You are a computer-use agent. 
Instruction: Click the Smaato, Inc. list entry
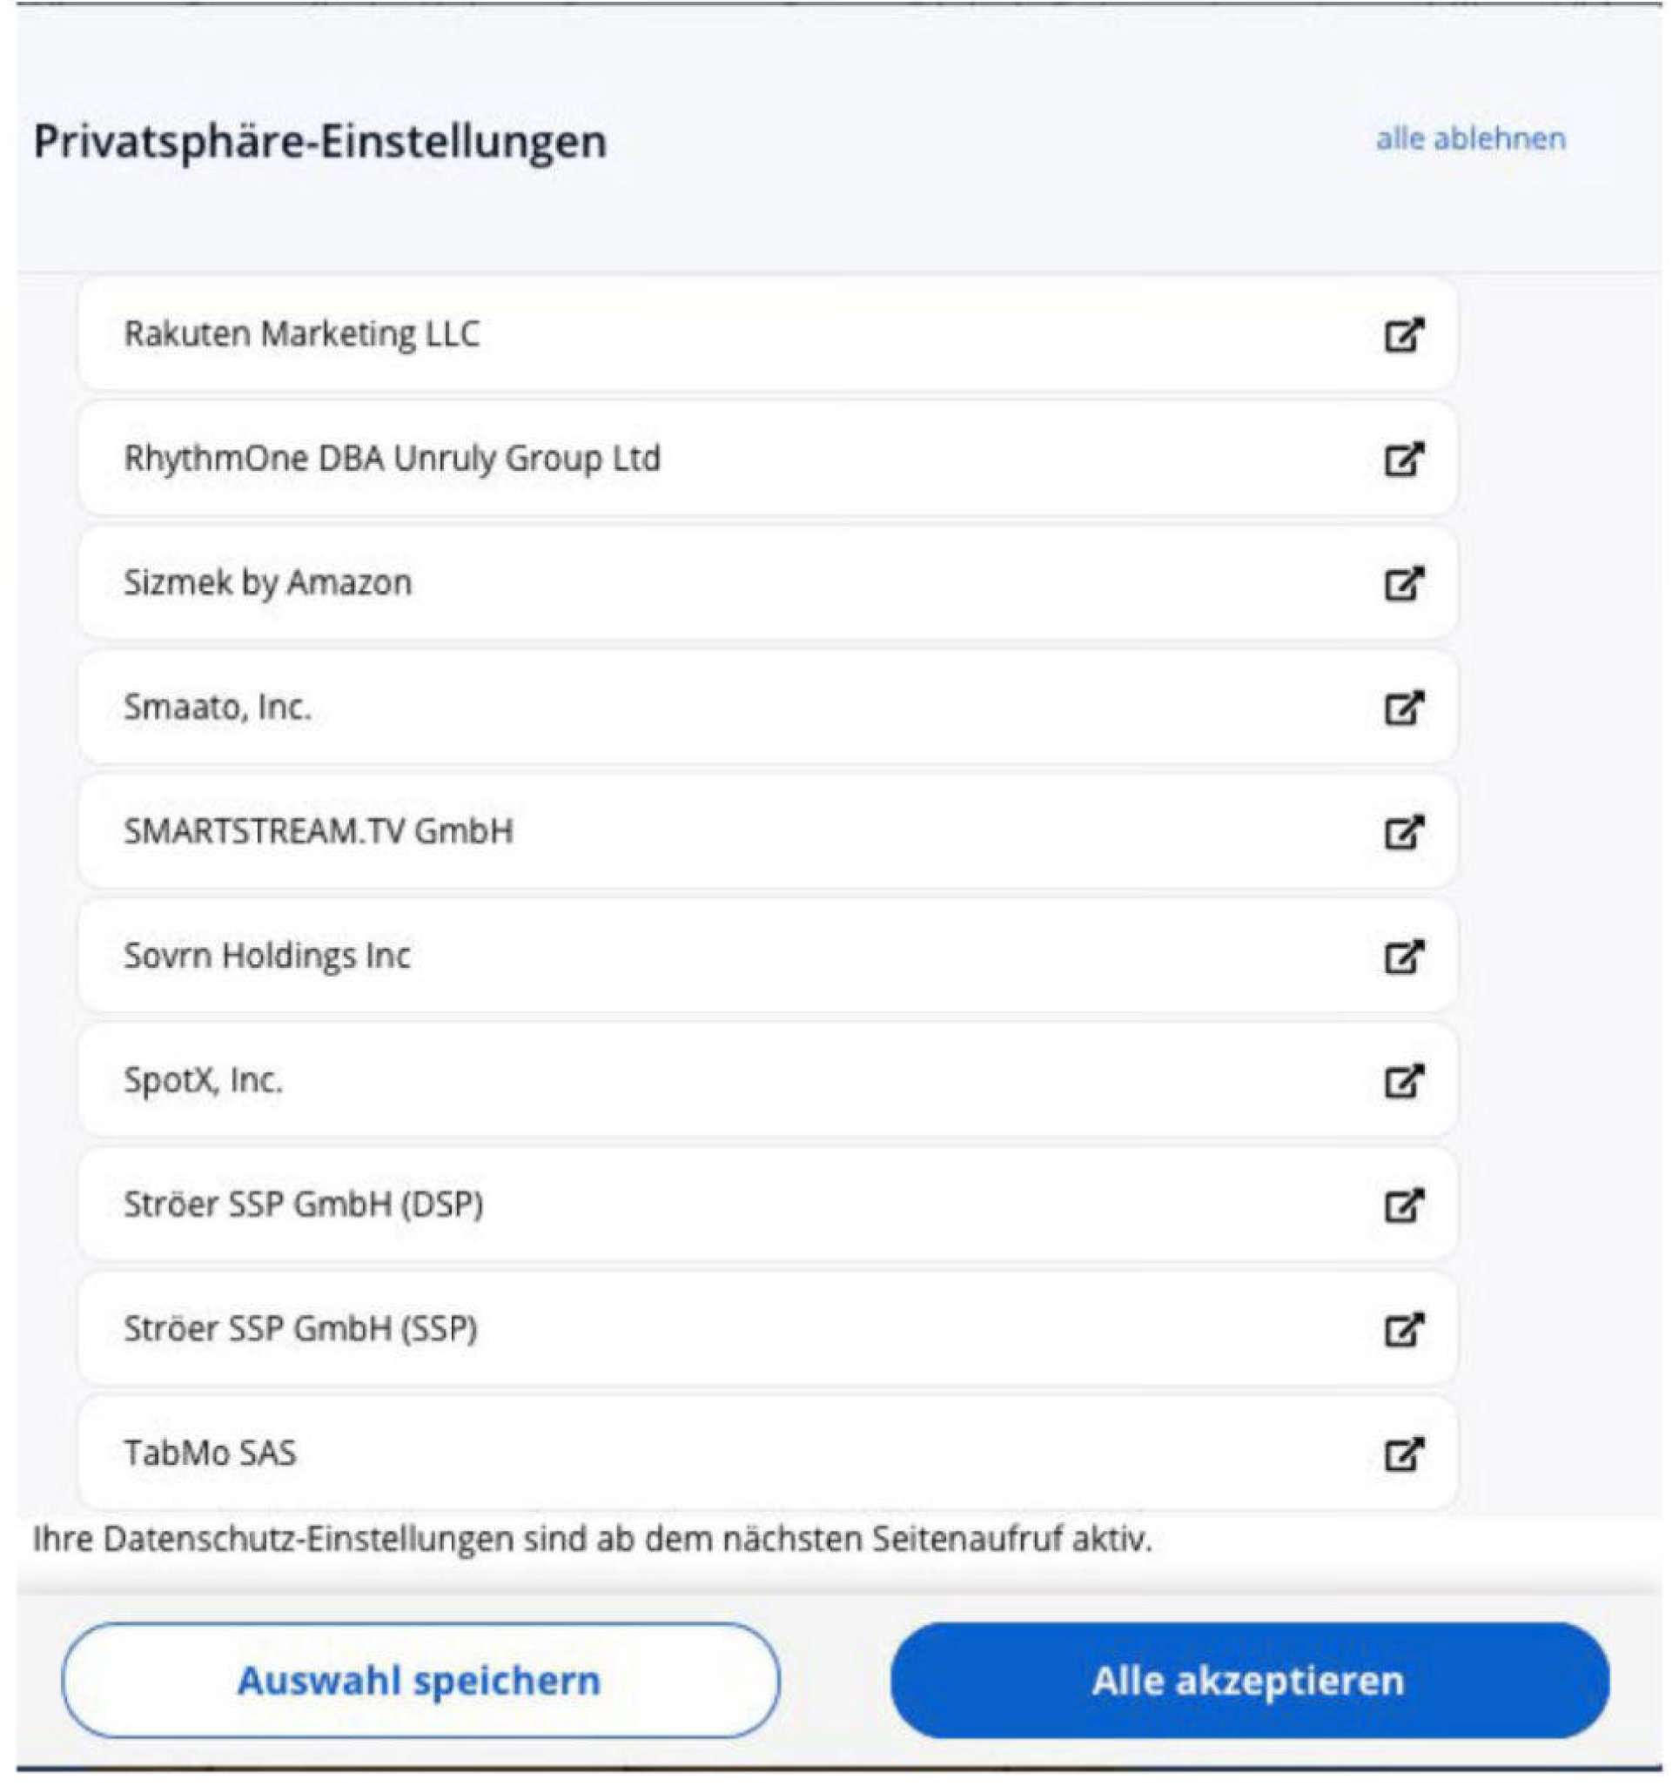(x=218, y=708)
